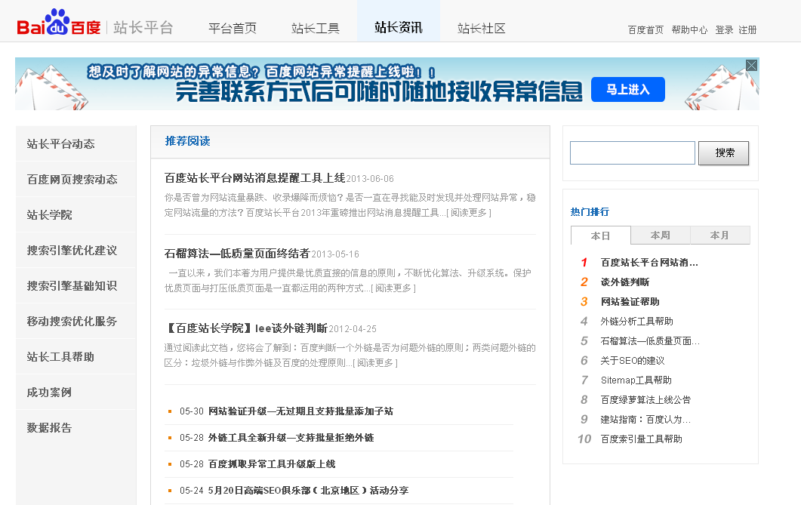Switch hot ranking to 本月 tab
This screenshot has height=505, width=801.
pos(719,236)
